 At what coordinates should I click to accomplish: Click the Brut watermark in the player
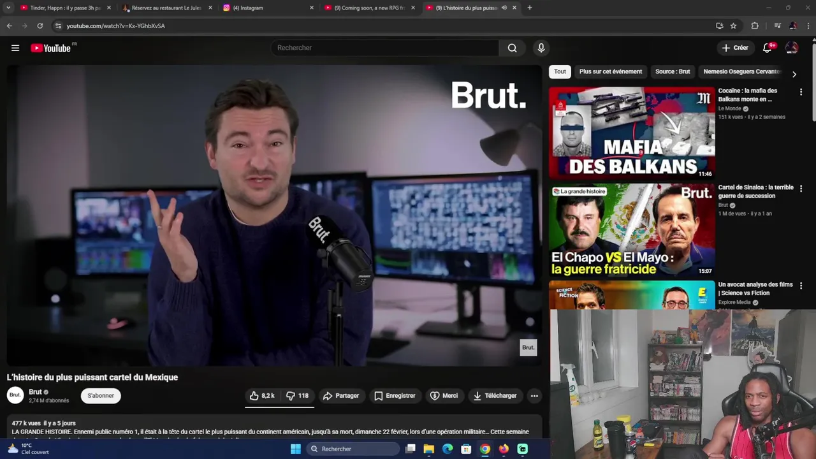(528, 347)
